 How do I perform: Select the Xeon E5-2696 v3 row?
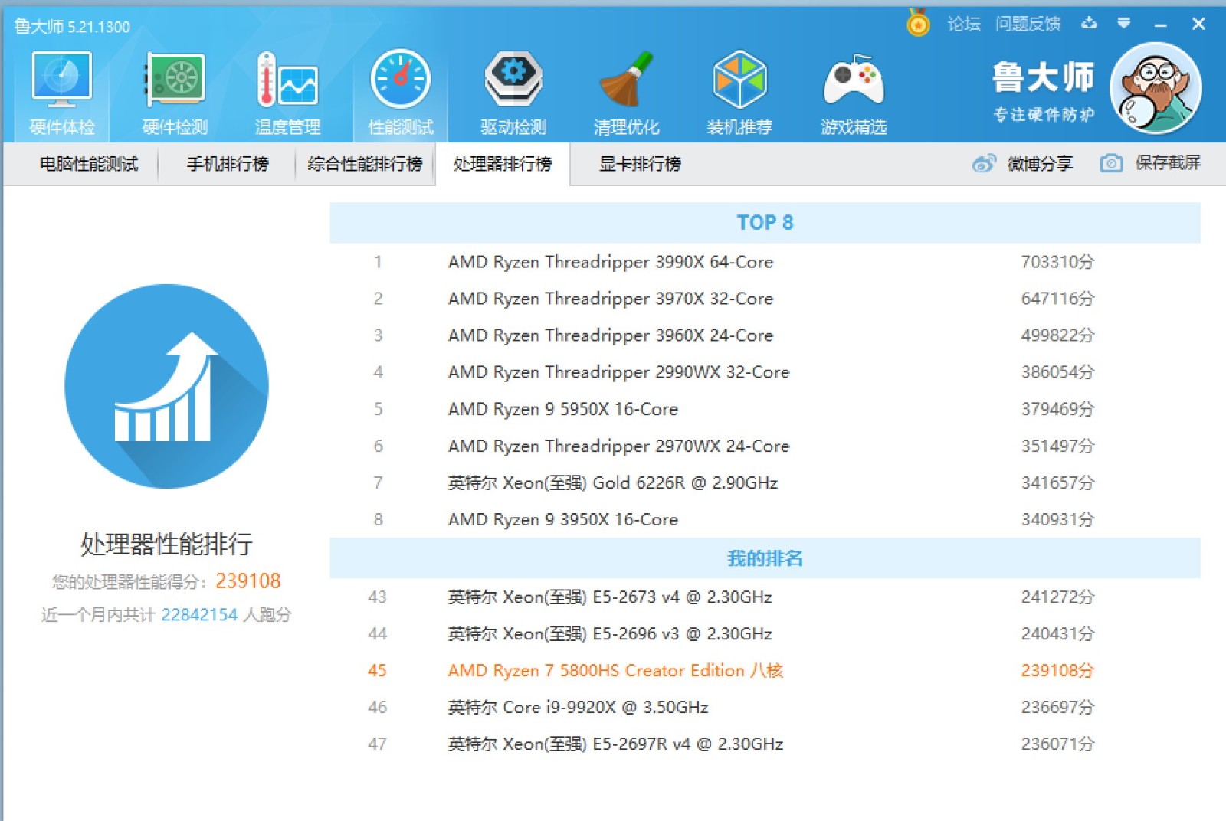pyautogui.click(x=765, y=633)
